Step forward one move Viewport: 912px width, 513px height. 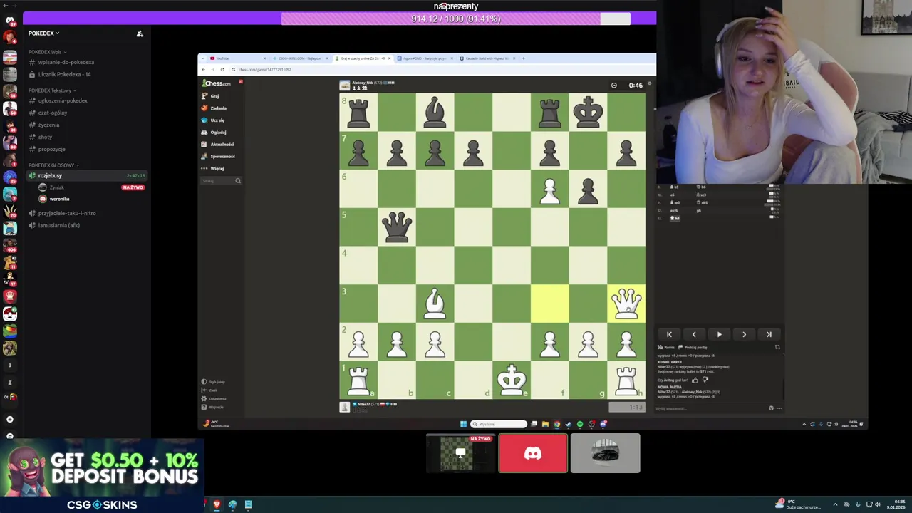coord(744,334)
